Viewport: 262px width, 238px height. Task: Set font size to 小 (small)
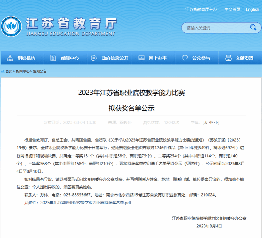(215, 122)
